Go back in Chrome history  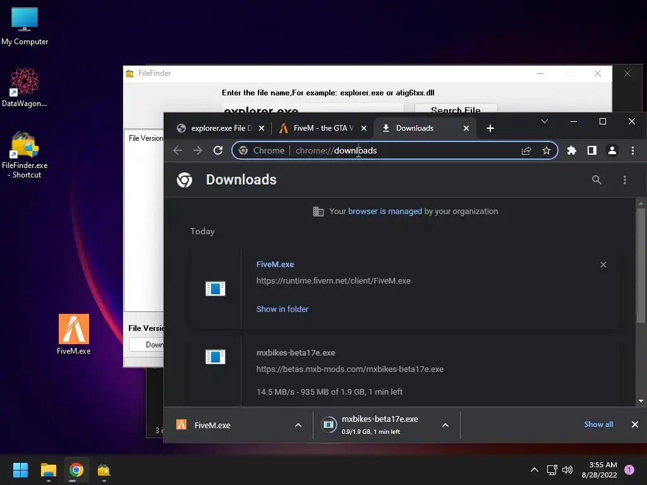[178, 150]
